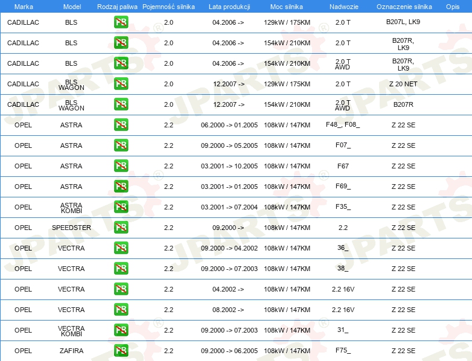Click petrol fuel icon in B207L, LK9 row

coord(121,22)
